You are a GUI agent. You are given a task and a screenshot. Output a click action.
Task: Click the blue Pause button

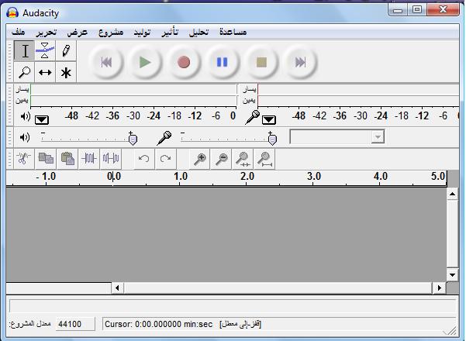pos(223,62)
